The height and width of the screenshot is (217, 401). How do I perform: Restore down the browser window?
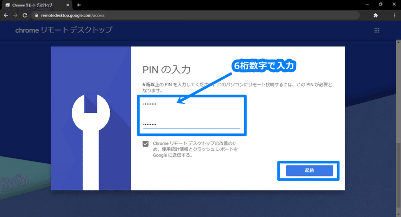[x=380, y=5]
